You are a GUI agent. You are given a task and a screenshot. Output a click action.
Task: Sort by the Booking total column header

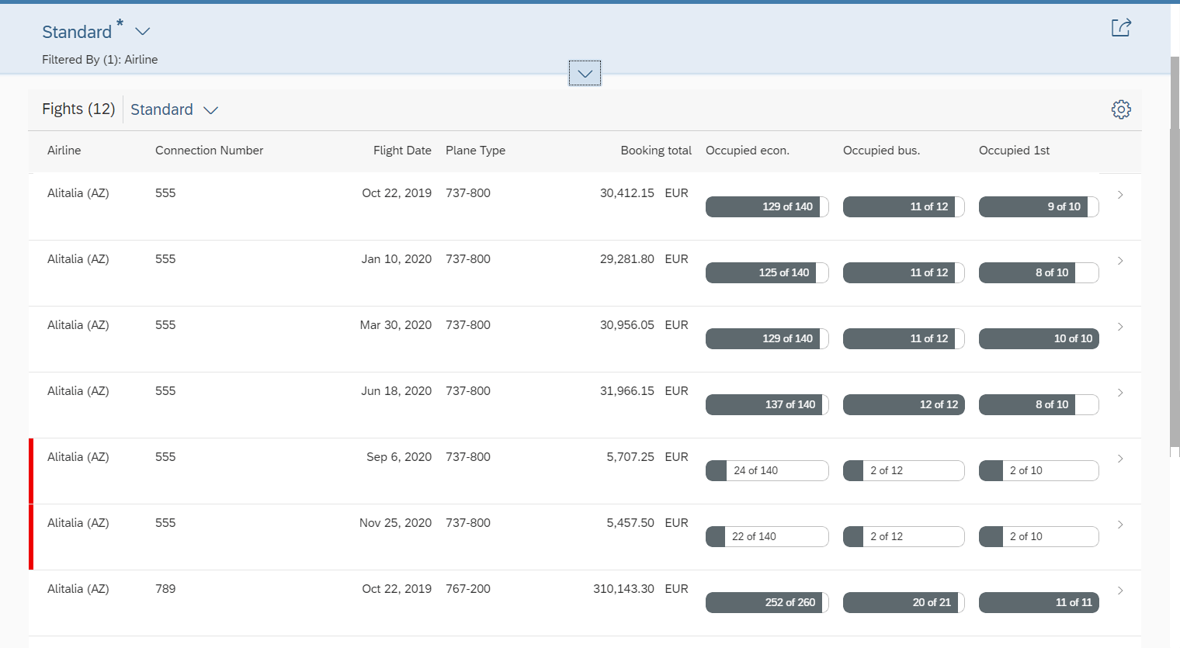[x=655, y=150]
